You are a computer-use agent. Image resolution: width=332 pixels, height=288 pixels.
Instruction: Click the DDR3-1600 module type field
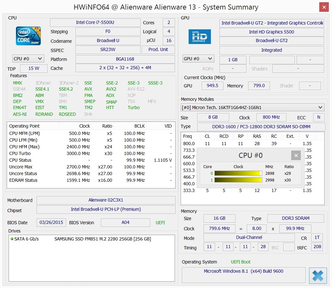click(261, 127)
